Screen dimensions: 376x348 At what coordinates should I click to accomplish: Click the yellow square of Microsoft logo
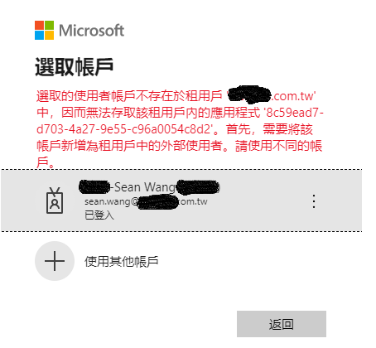point(49,36)
